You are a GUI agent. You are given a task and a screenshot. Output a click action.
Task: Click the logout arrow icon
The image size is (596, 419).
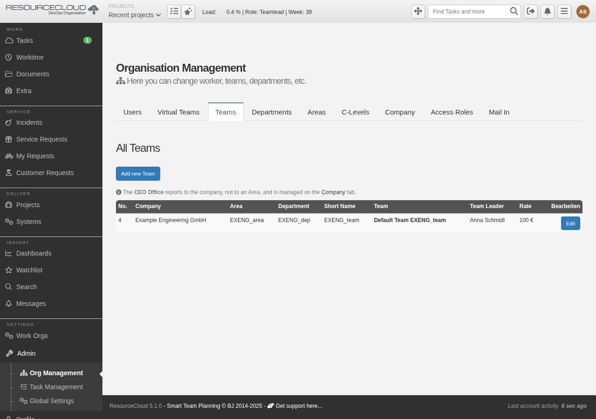(531, 12)
